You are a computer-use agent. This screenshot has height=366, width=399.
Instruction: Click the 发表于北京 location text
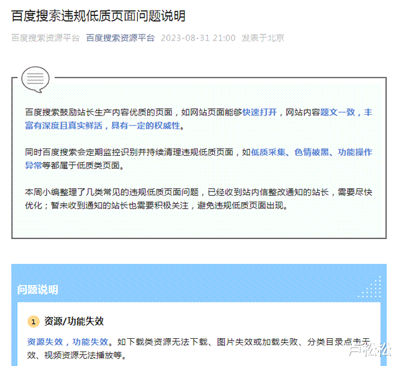click(263, 38)
